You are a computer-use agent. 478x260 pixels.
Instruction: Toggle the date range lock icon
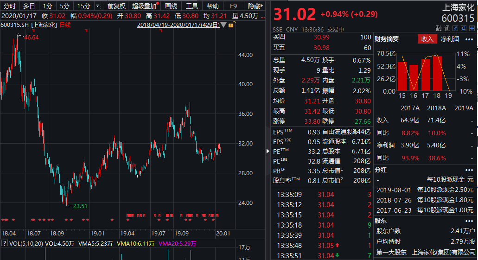(231, 25)
